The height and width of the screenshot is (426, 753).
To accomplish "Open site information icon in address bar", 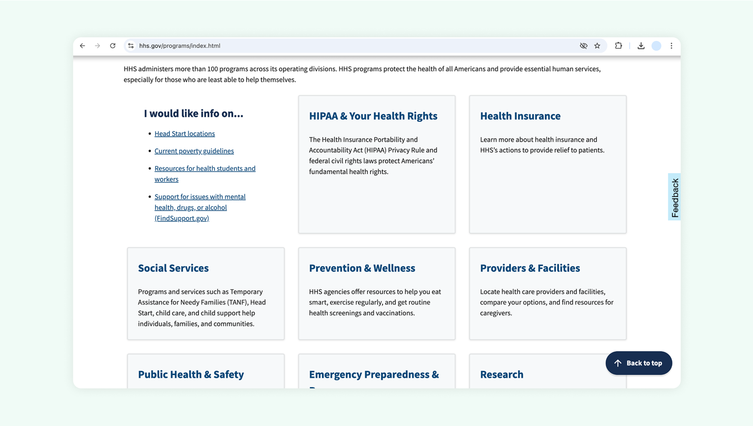I will pyautogui.click(x=131, y=46).
